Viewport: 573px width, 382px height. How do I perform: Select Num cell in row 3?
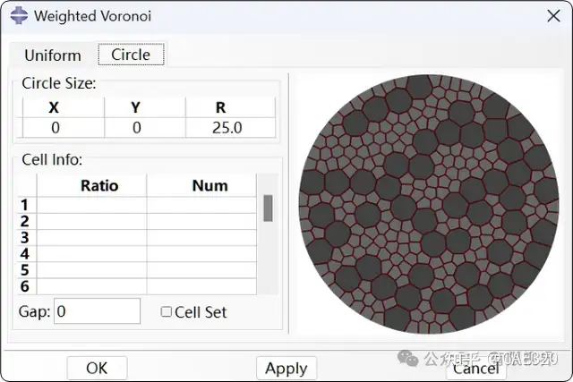click(201, 237)
